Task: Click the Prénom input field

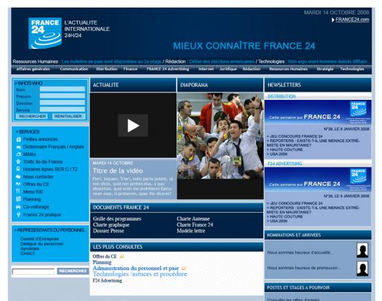Action: 62,96
